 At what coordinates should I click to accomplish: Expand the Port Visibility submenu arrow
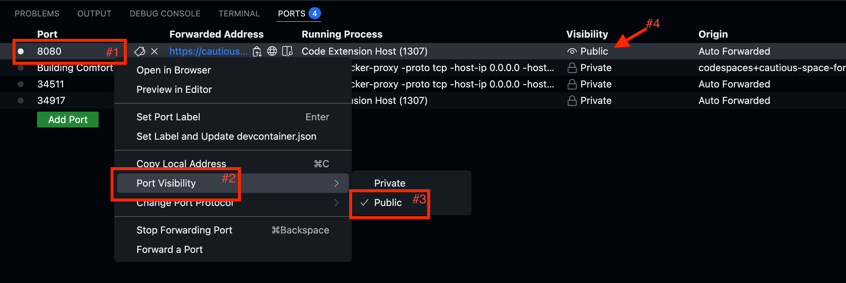click(336, 183)
